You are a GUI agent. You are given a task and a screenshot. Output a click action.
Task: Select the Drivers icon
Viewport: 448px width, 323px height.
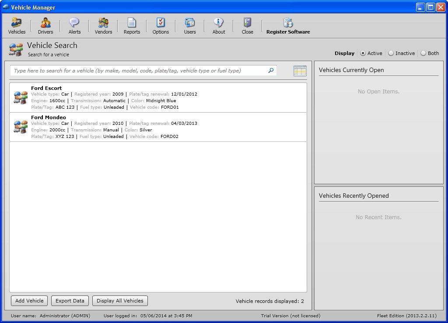click(45, 25)
